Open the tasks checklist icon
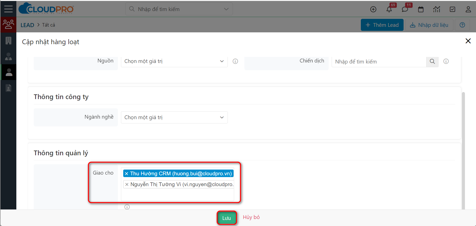The image size is (476, 226). (452, 9)
